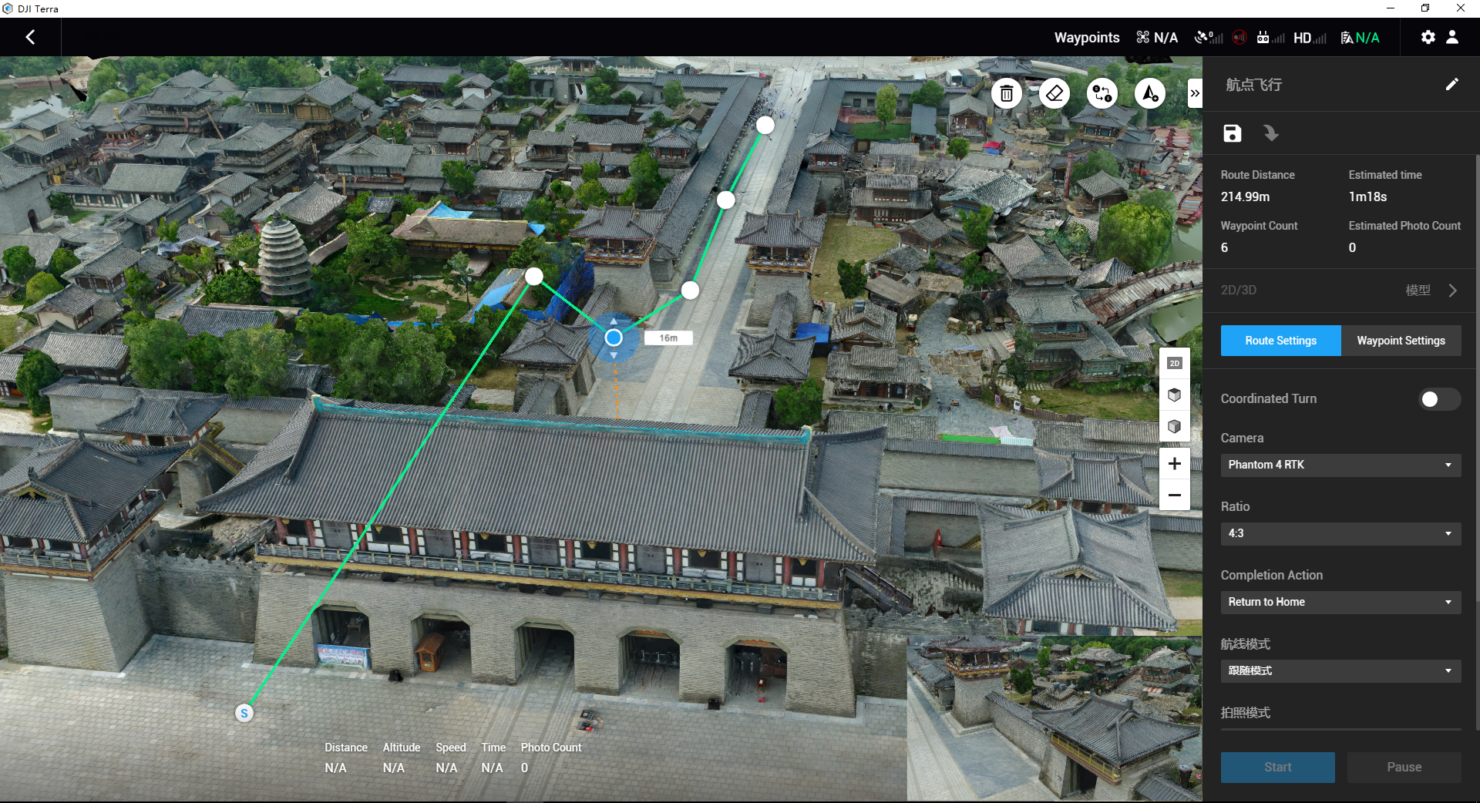Click the Estimated Photo Count label
The image size is (1480, 803).
pos(1404,226)
